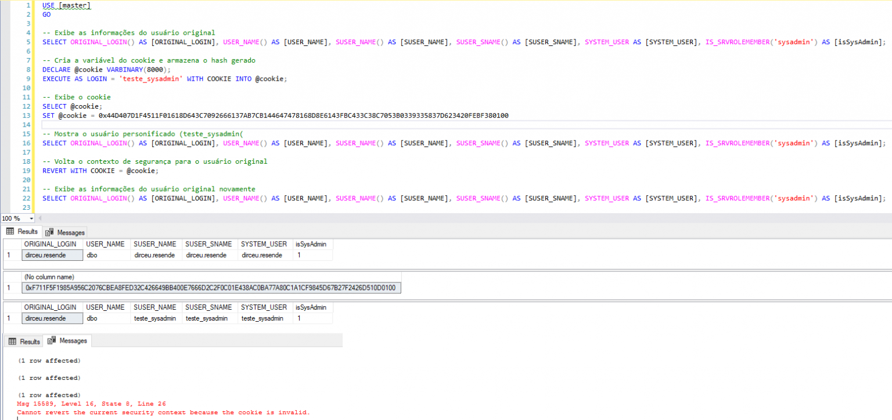Image resolution: width=892 pixels, height=420 pixels.
Task: Click the grid icon on the lower Results tab
Action: [12, 341]
